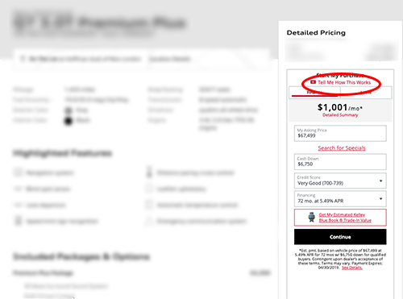
Task: Open the Credit Score dropdown arrow
Action: [380, 181]
